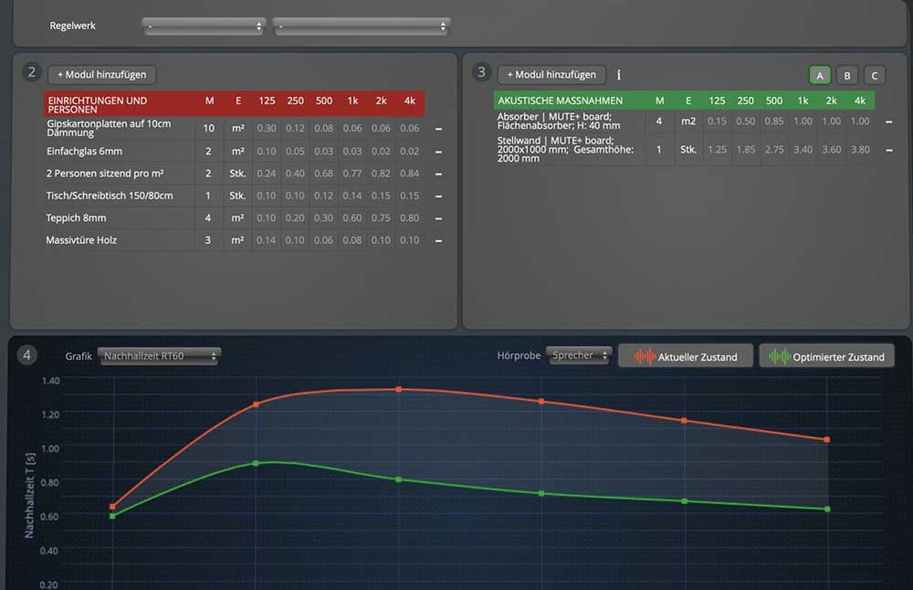Image resolution: width=913 pixels, height=590 pixels.
Task: Delete the Teppich 8mm row via minus icon
Action: (439, 218)
